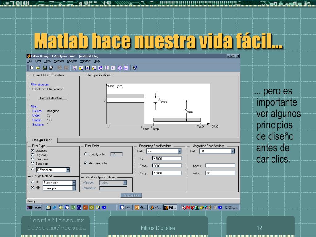
Task: Show the Filter Coefficients icon
Action: pyautogui.click(x=126, y=68)
